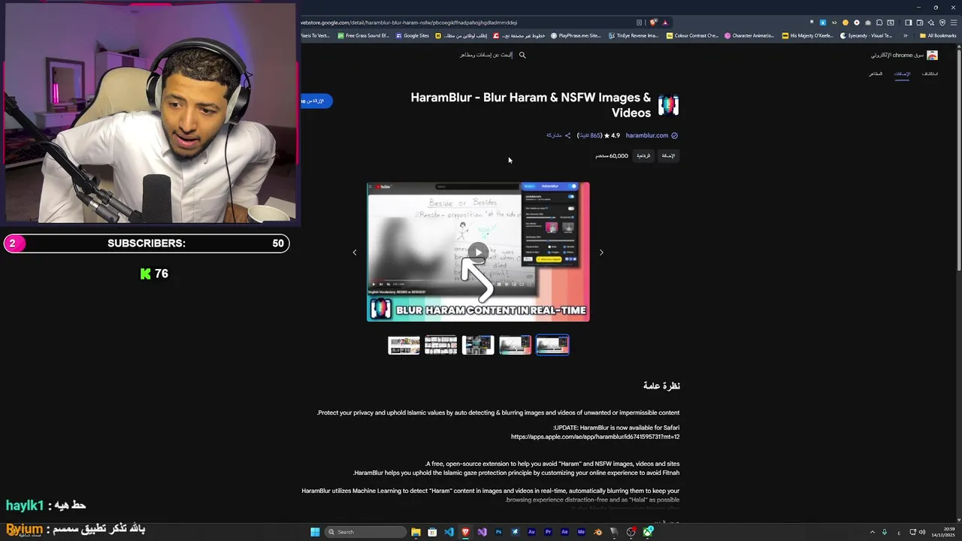Click the الرفاهية category chip
The height and width of the screenshot is (541, 962).
click(x=643, y=156)
